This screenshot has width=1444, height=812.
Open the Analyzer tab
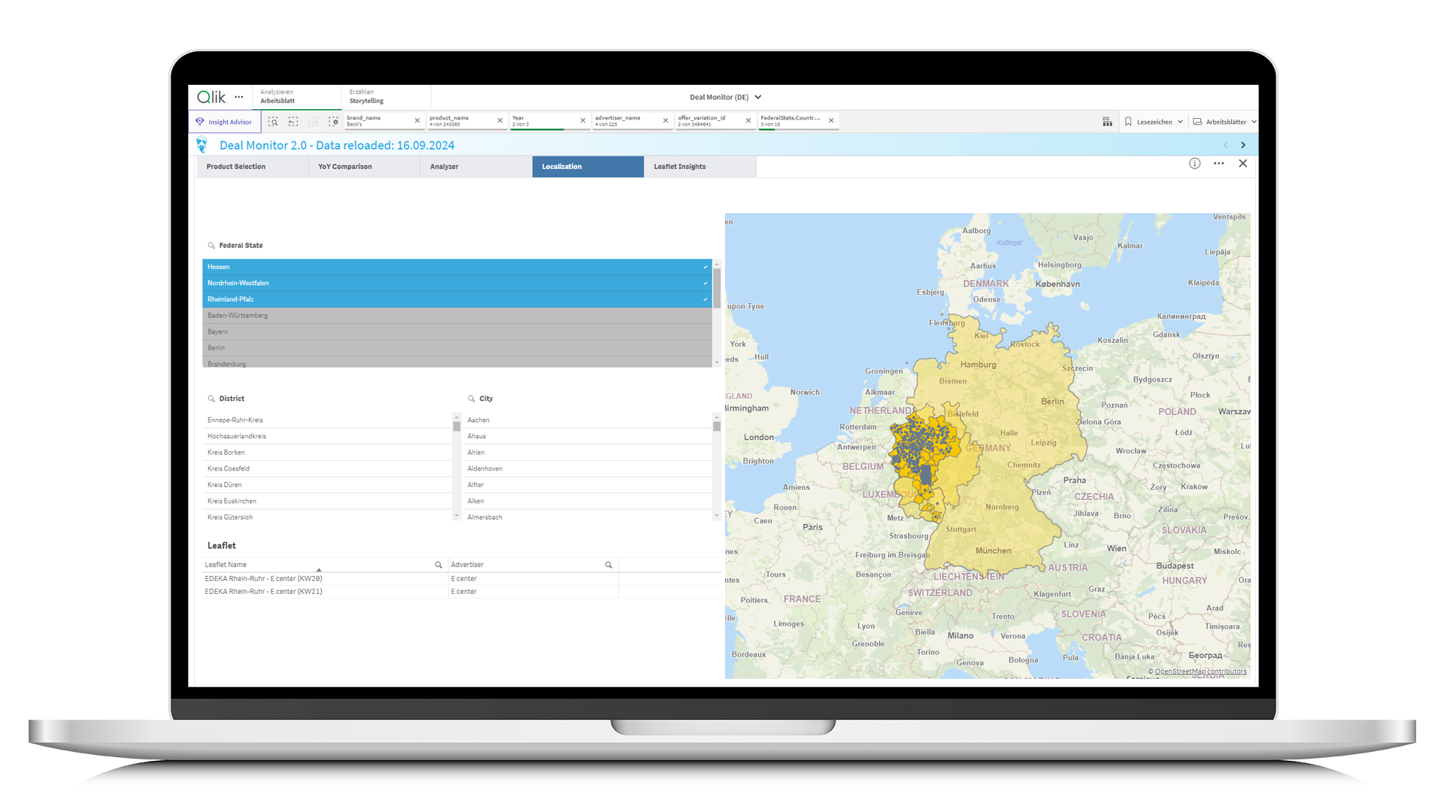coord(476,167)
